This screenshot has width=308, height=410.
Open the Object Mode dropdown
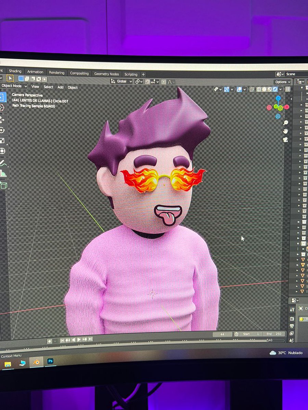point(13,86)
